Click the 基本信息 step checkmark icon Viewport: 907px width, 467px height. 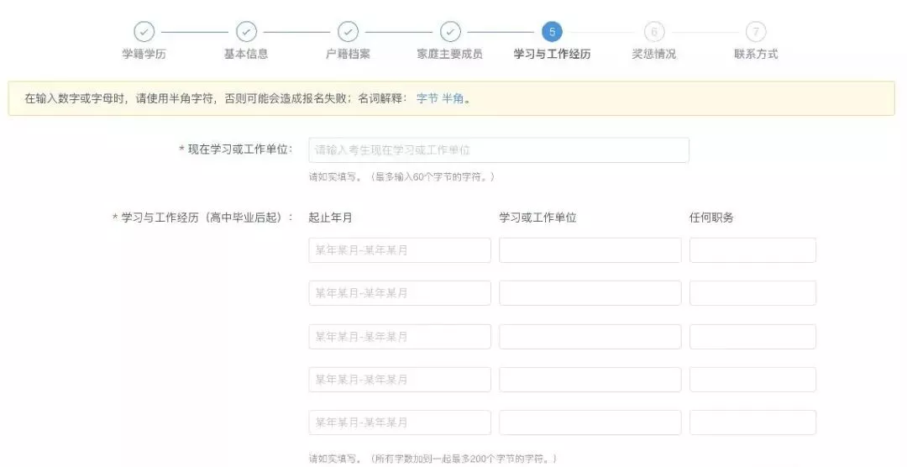click(246, 32)
